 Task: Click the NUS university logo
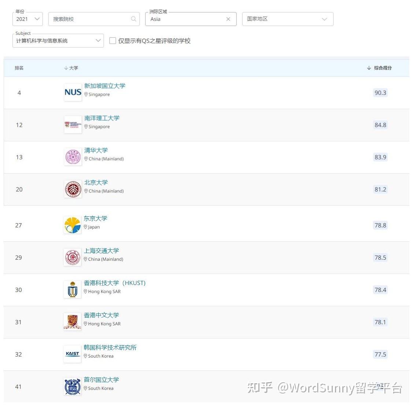[73, 92]
